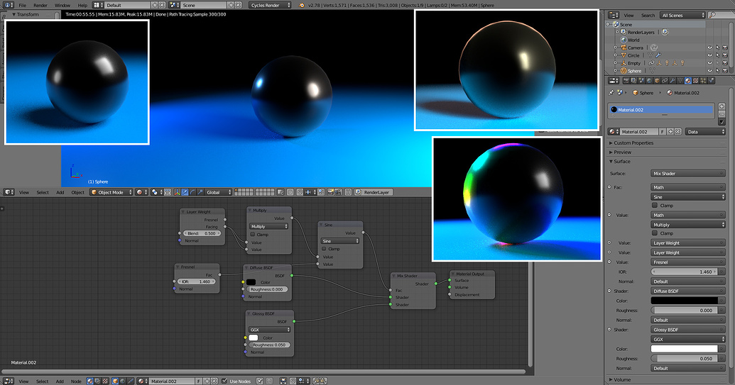This screenshot has width=735, height=385.
Task: Open the GGX distribution dropdown in Glossy node
Action: 270,330
